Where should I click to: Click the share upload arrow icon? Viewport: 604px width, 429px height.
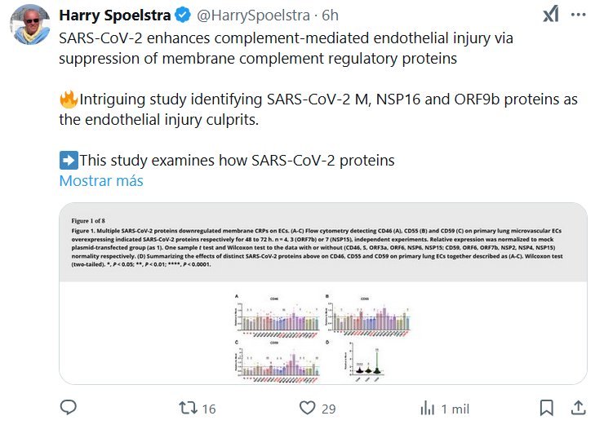click(x=577, y=408)
